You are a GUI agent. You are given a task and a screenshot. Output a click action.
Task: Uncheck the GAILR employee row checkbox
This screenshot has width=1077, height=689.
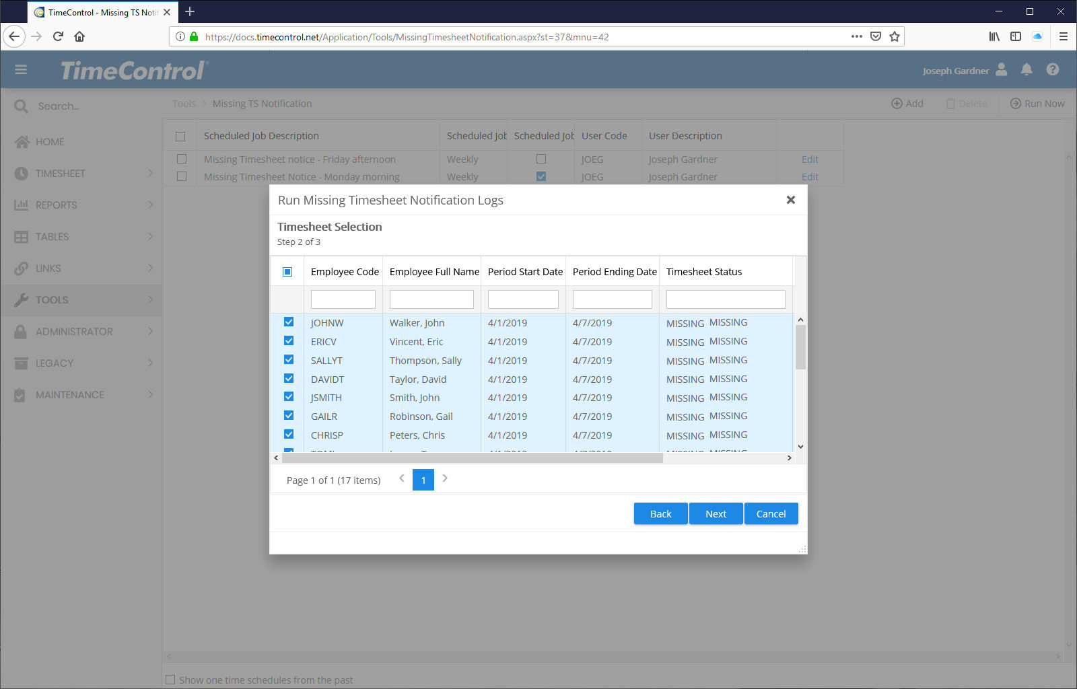[x=289, y=416]
